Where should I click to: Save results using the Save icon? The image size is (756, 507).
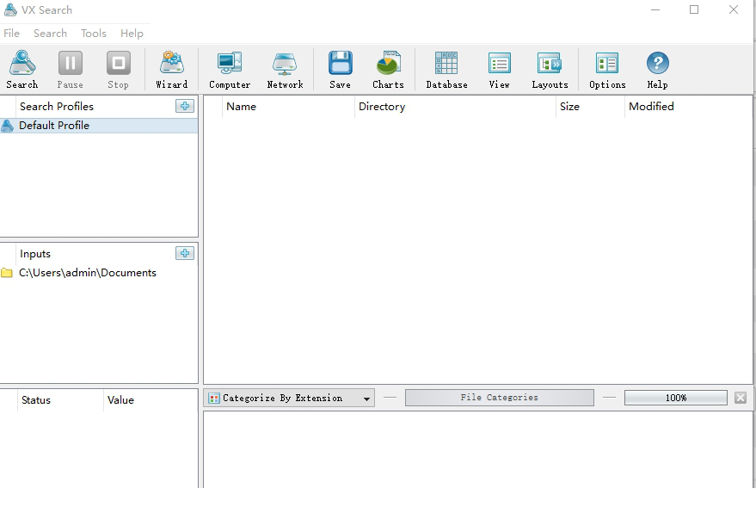click(340, 69)
